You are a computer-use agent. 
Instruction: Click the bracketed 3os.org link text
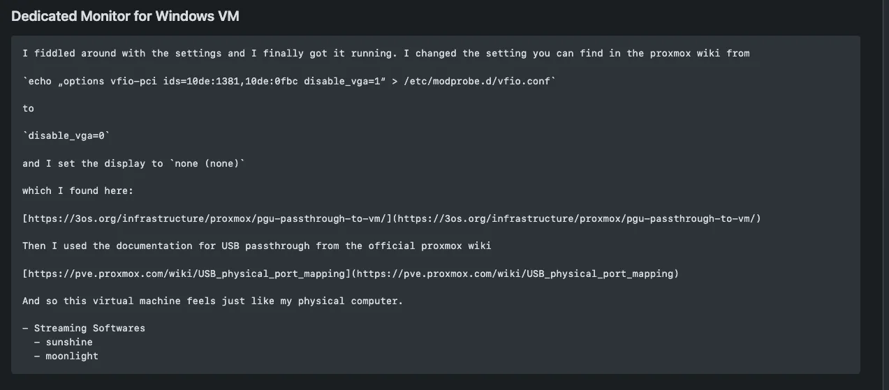pyautogui.click(x=207, y=218)
